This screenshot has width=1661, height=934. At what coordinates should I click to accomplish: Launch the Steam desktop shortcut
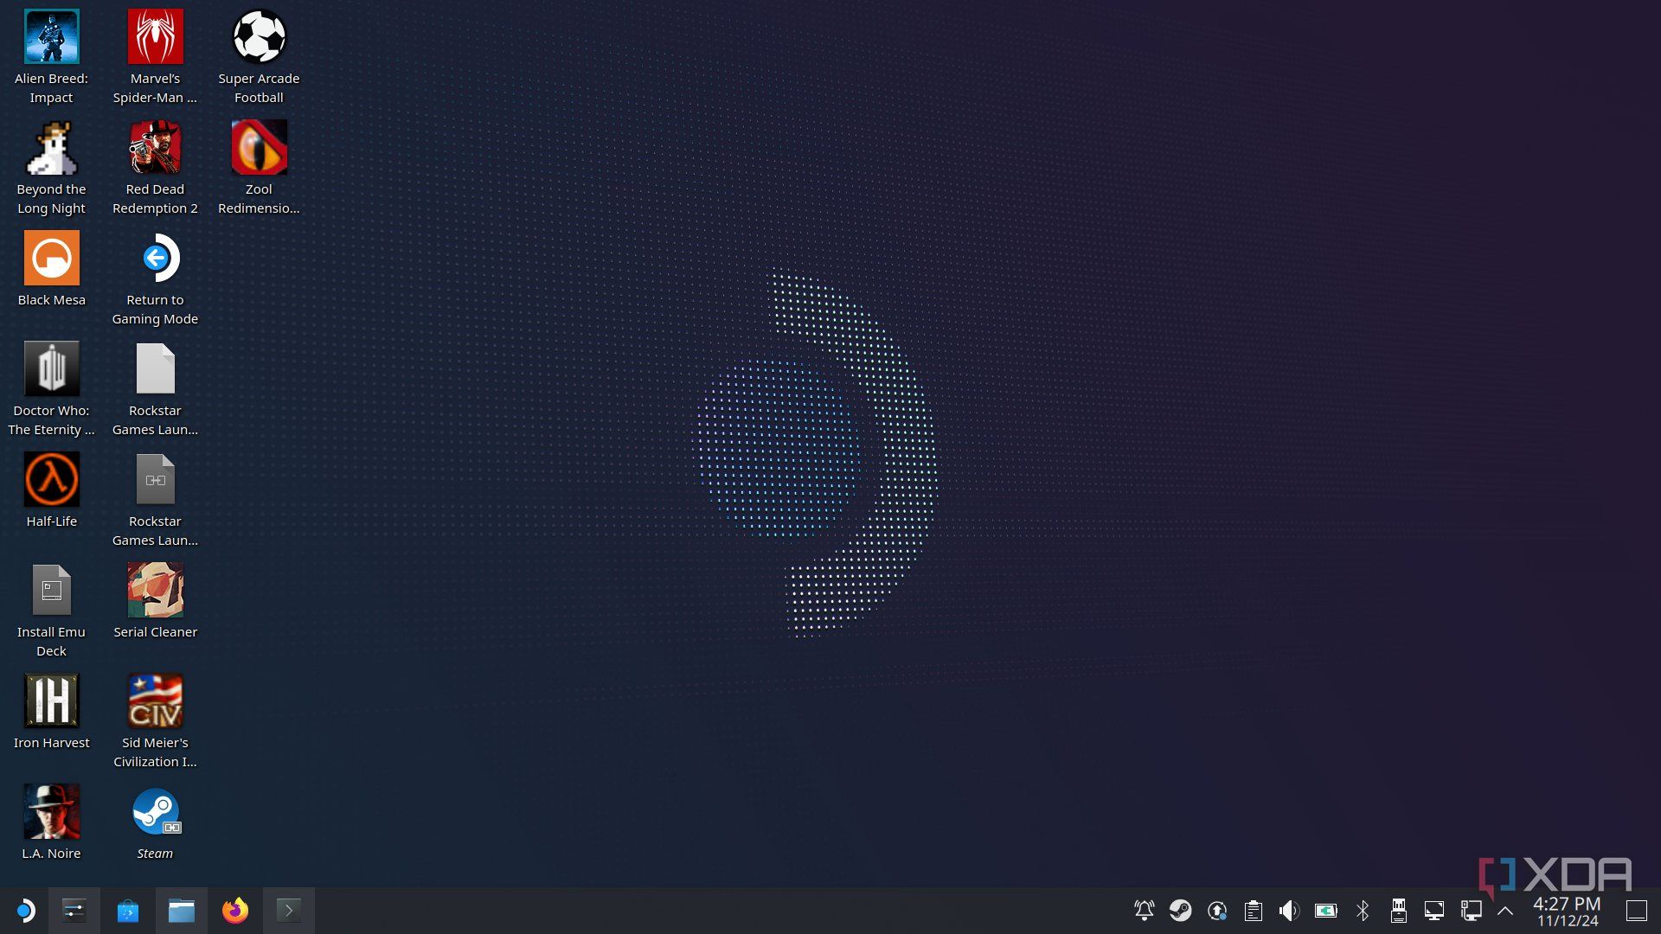155,822
